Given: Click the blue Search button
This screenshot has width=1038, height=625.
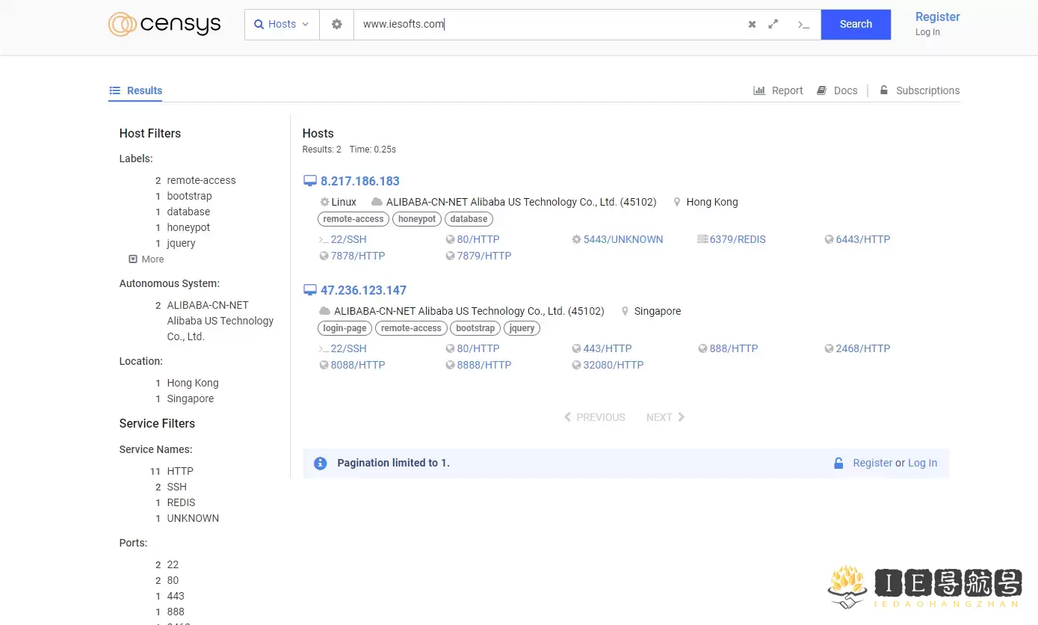Looking at the screenshot, I should (x=856, y=25).
